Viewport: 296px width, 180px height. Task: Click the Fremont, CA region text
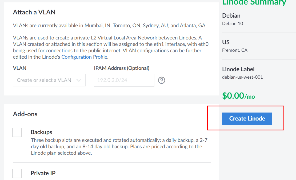tap(235, 50)
